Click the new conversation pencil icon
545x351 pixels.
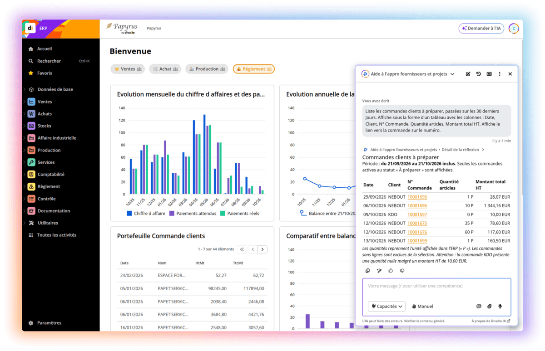point(468,74)
